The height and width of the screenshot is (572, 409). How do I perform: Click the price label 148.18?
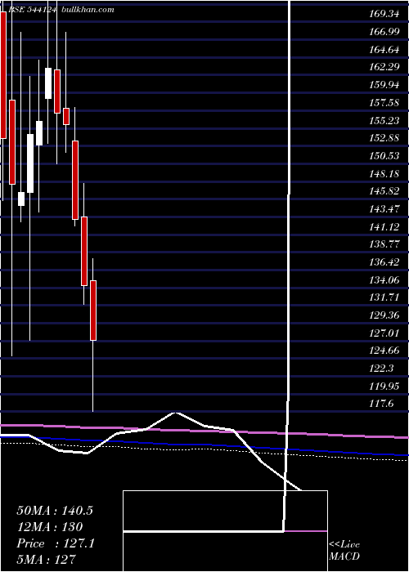[384, 173]
